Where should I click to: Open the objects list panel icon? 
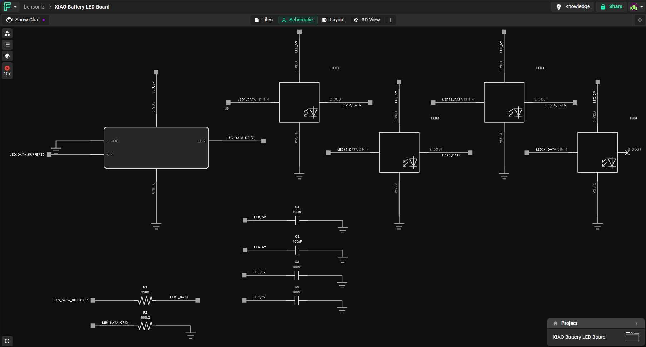pyautogui.click(x=7, y=45)
